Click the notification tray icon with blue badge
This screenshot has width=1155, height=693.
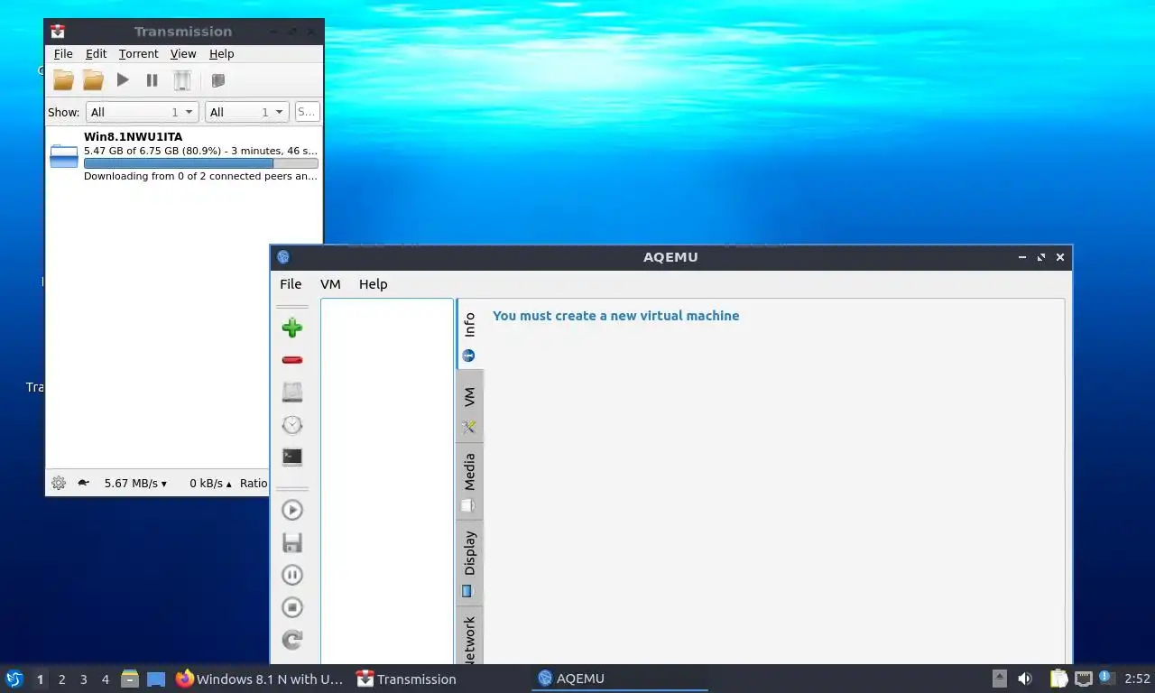[x=1107, y=679]
